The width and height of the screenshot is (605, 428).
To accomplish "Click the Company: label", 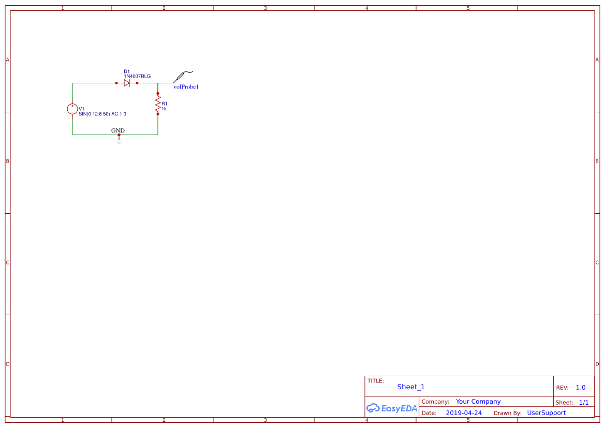I will 435,402.
